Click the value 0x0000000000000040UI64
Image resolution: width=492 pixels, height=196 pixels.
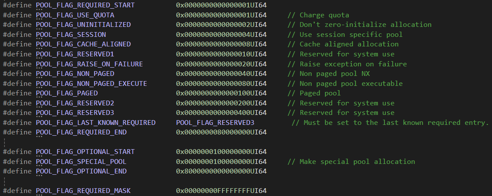pyautogui.click(x=221, y=73)
